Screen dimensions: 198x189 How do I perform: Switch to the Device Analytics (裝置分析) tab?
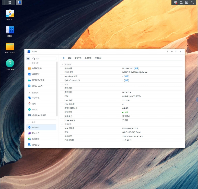coord(98,58)
